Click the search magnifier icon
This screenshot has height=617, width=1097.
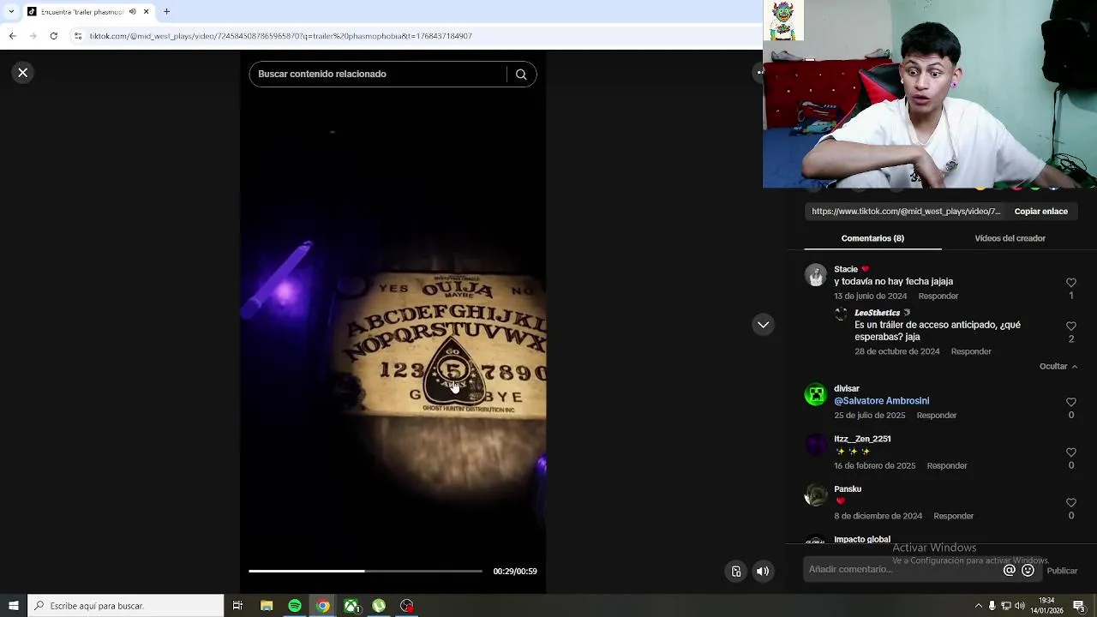click(521, 75)
